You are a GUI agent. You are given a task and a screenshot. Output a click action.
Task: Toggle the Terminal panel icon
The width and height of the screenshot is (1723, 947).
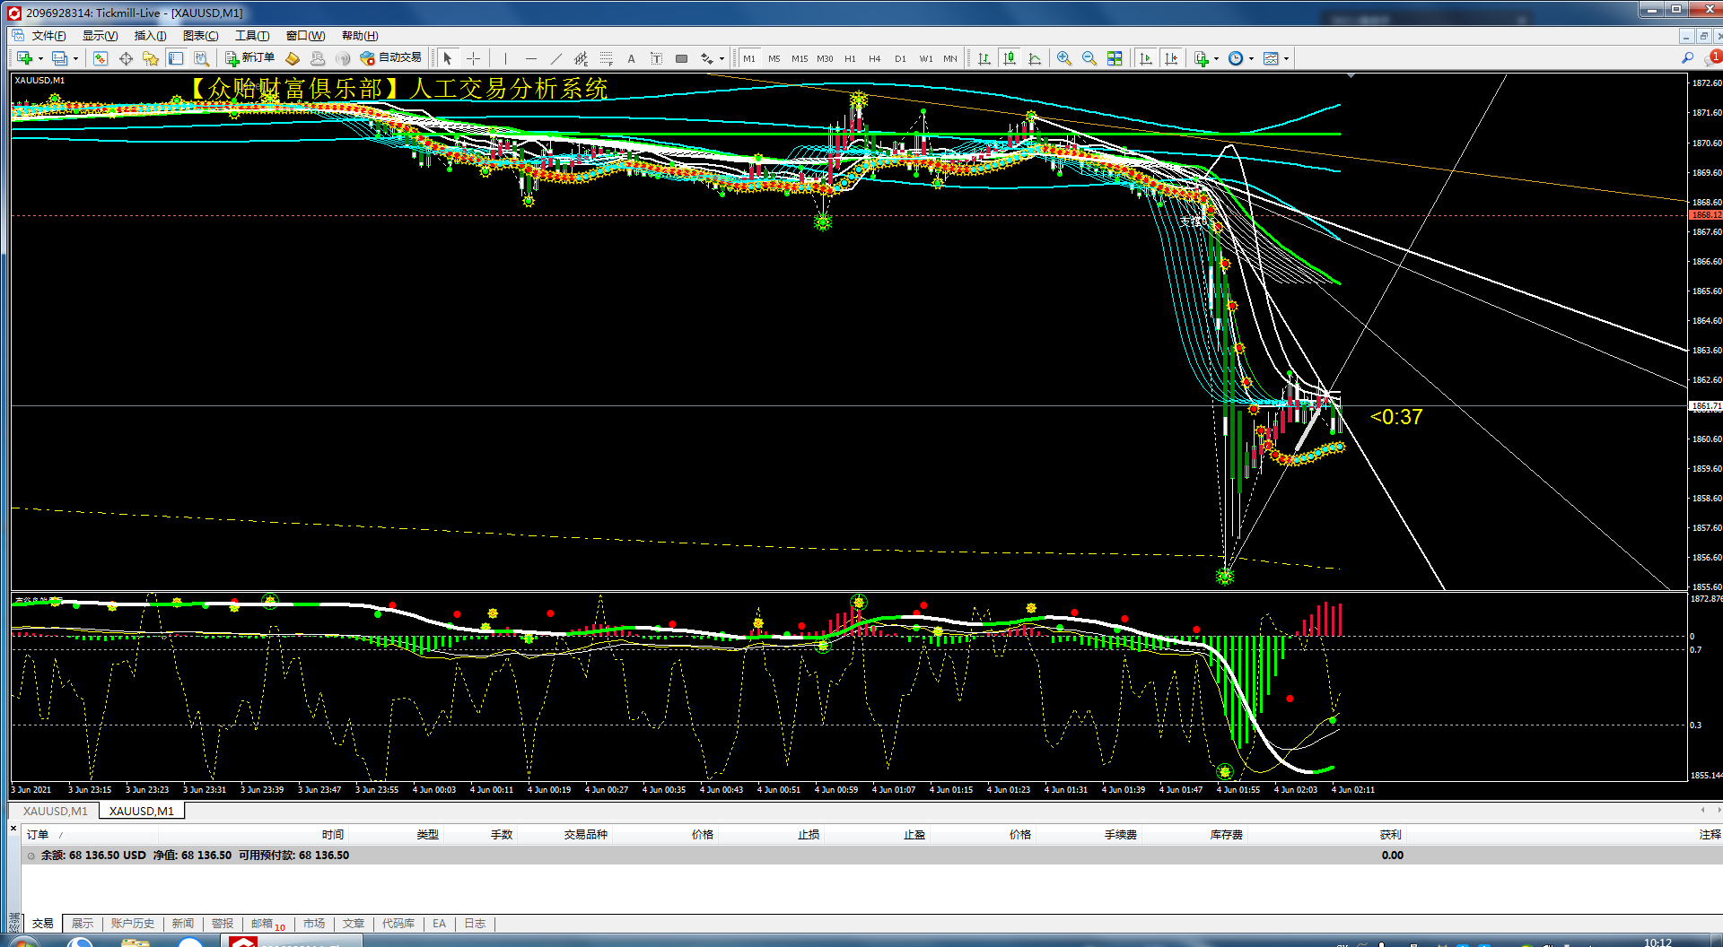[176, 58]
